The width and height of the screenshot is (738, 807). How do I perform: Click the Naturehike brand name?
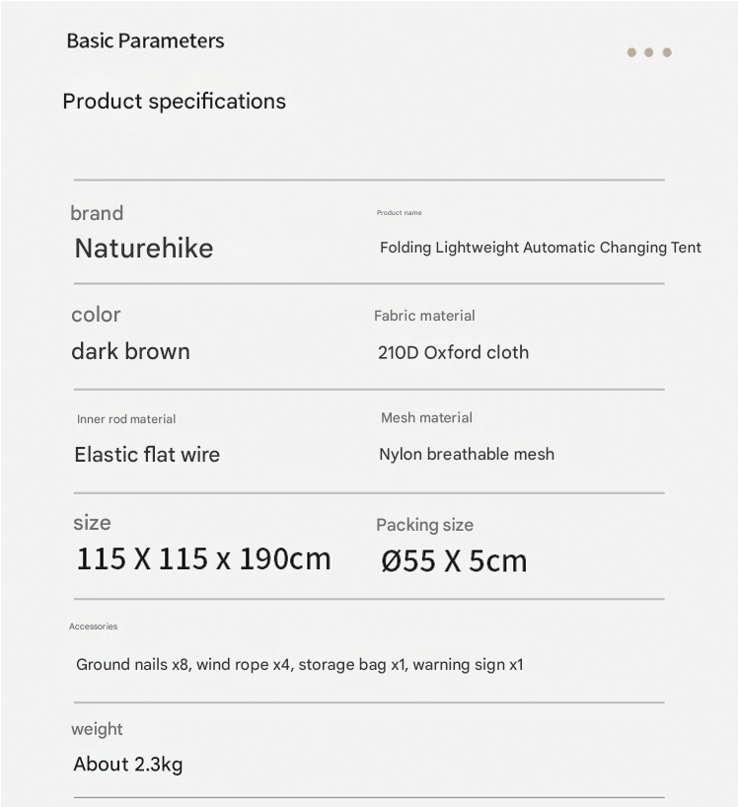(144, 248)
